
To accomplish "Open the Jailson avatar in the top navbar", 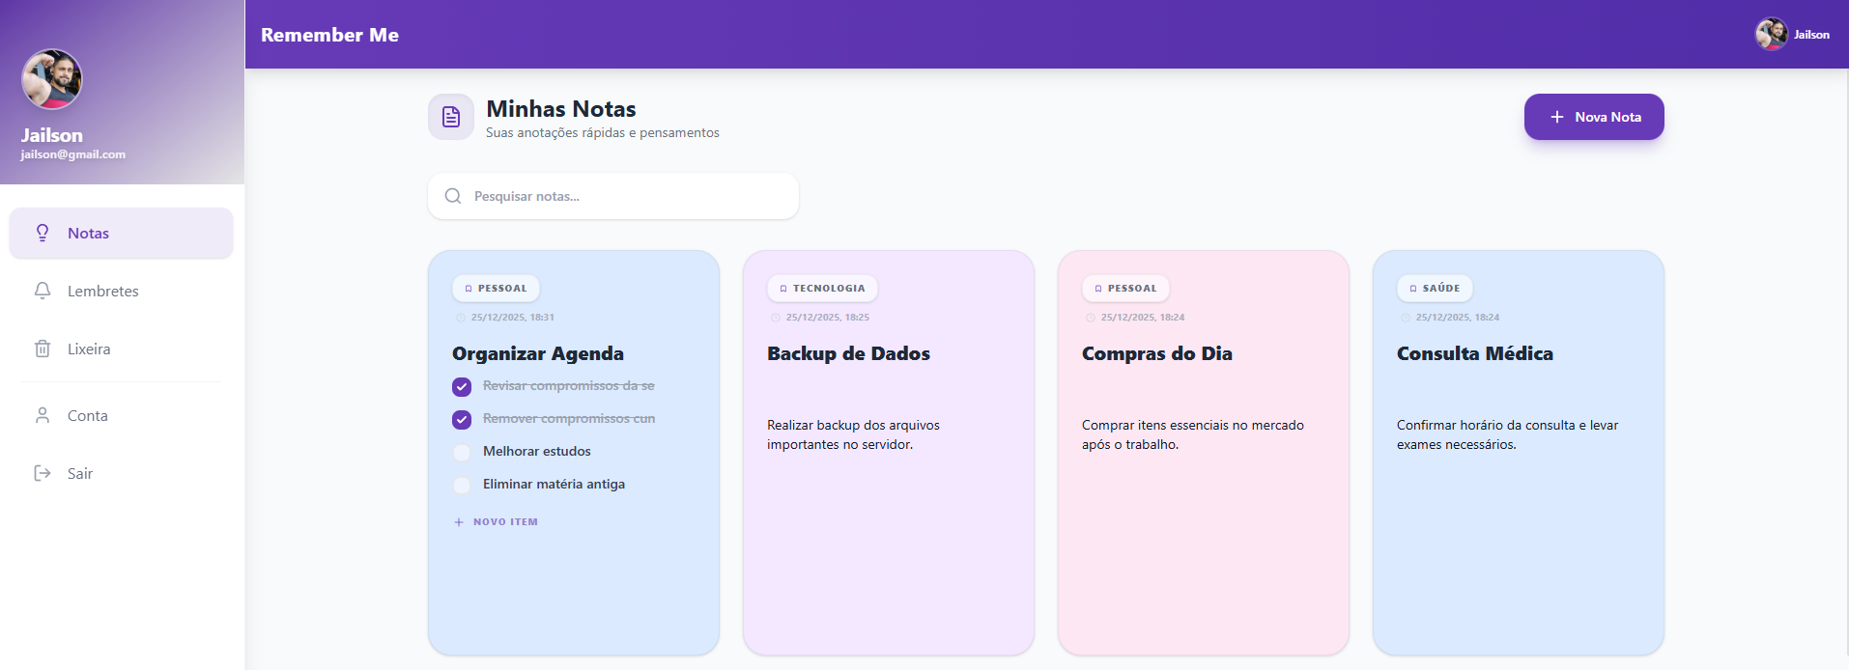I will coord(1771,34).
